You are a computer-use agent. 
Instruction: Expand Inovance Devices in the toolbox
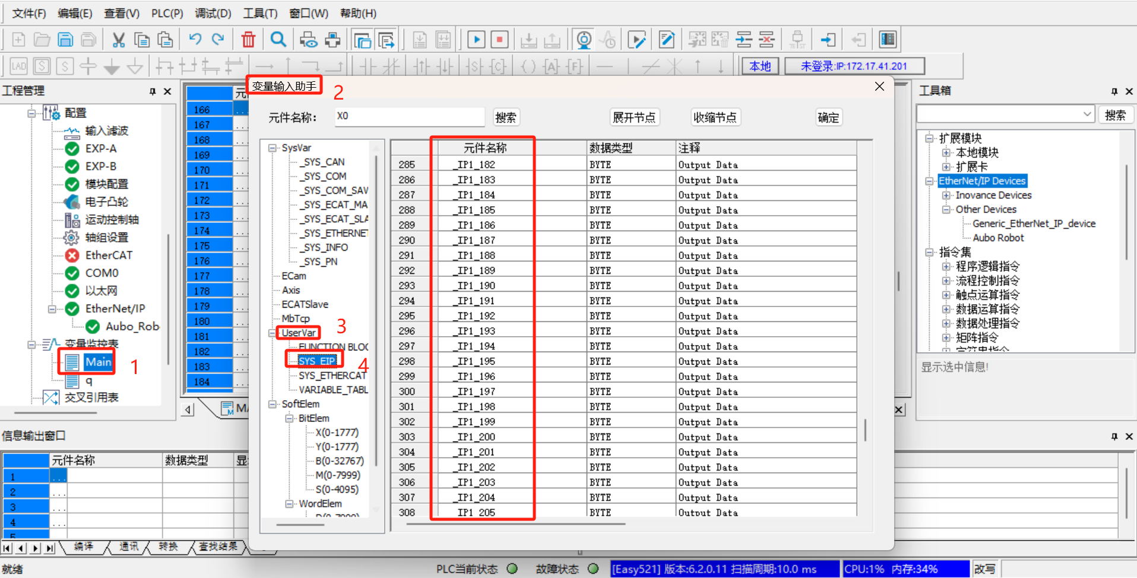click(x=946, y=196)
